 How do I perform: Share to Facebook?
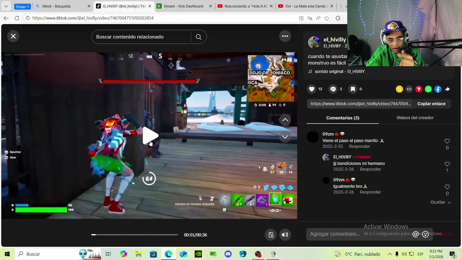coord(438,89)
